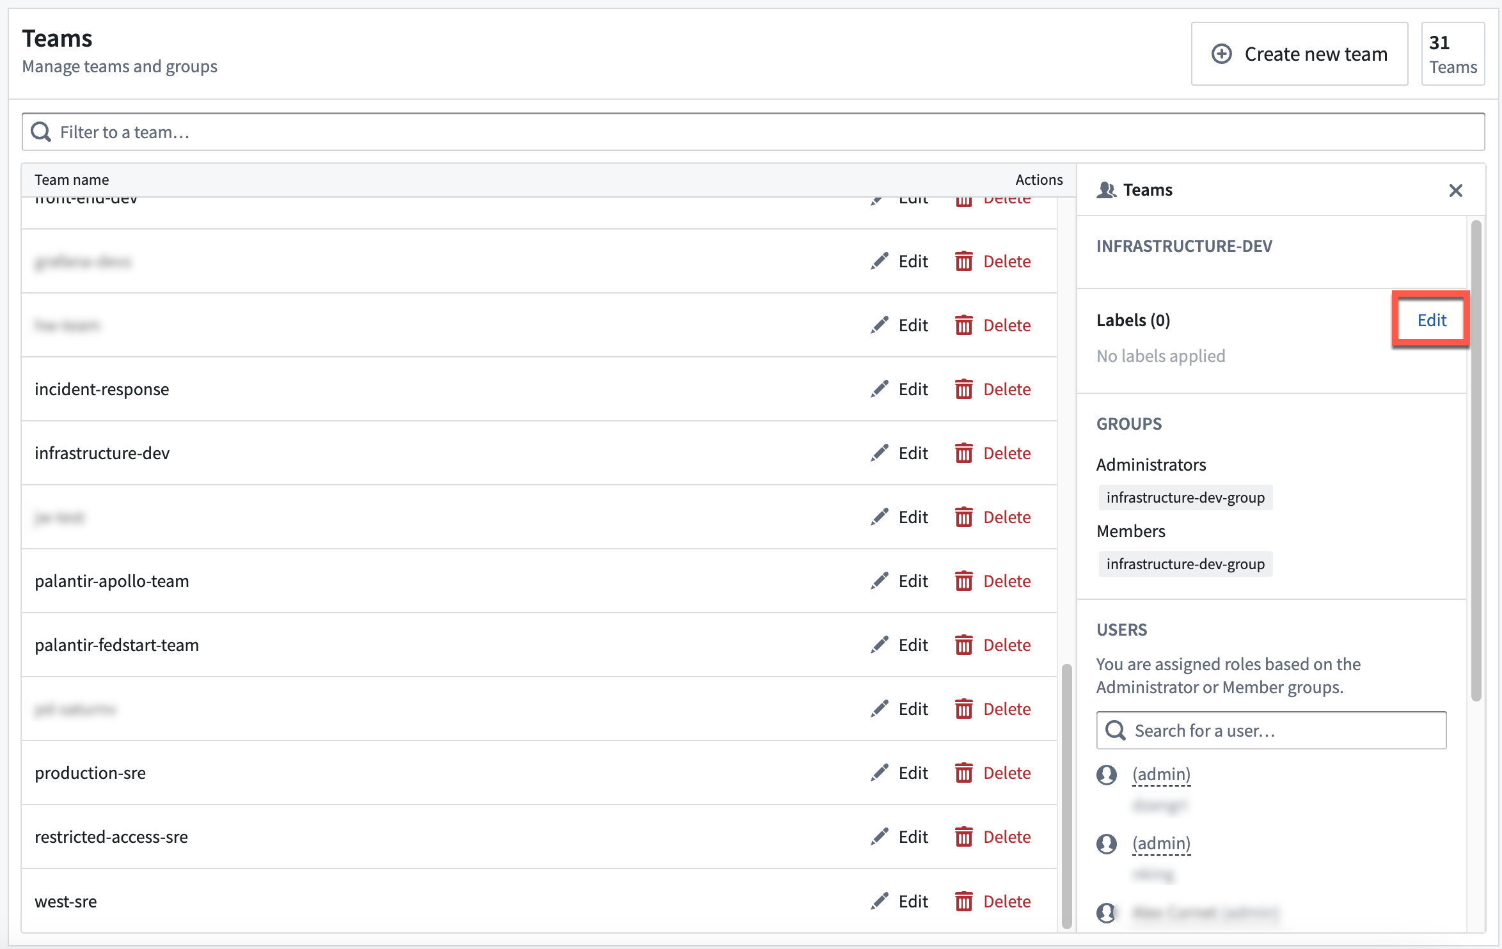Click the Team name column header

(72, 180)
